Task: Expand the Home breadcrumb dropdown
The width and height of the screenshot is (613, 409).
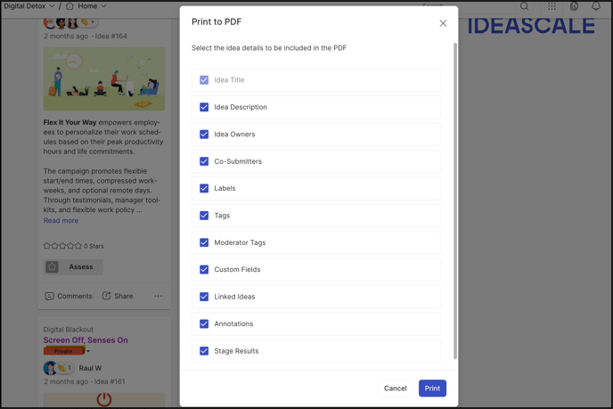Action: [103, 6]
